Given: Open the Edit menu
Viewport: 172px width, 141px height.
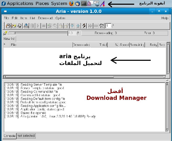Looking at the screenshot, I should coord(15,18).
